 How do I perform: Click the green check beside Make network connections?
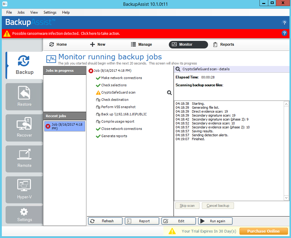(x=98, y=78)
